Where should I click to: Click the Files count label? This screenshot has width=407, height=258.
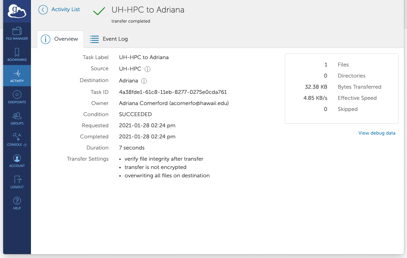point(343,65)
